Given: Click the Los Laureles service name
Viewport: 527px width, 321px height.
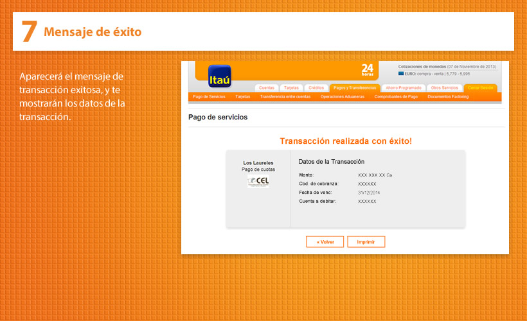Looking at the screenshot, I should click(258, 163).
